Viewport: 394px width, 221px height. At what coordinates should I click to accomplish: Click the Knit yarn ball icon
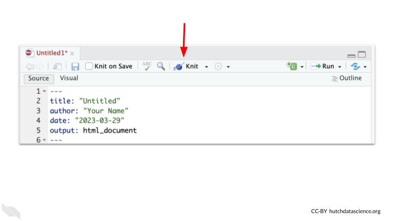179,66
